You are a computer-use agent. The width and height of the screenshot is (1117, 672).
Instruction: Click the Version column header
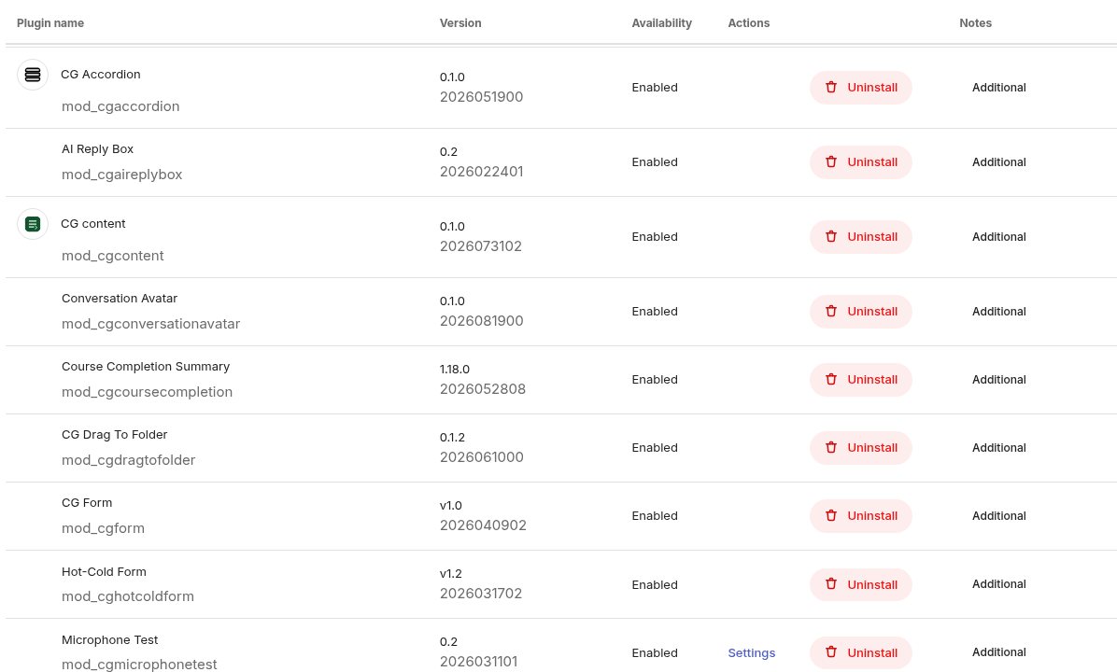(460, 22)
